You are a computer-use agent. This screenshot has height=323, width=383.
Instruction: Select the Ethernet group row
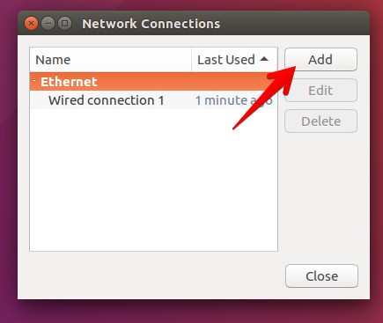click(153, 82)
